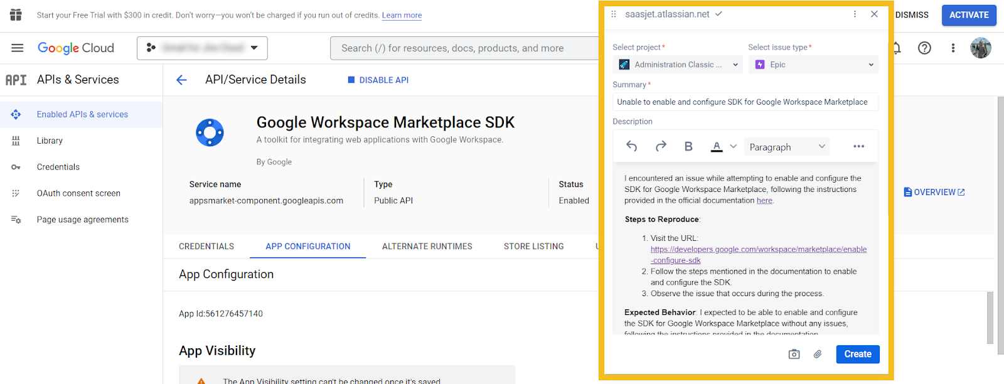
Task: Click the paperclip attachment icon
Action: 818,355
